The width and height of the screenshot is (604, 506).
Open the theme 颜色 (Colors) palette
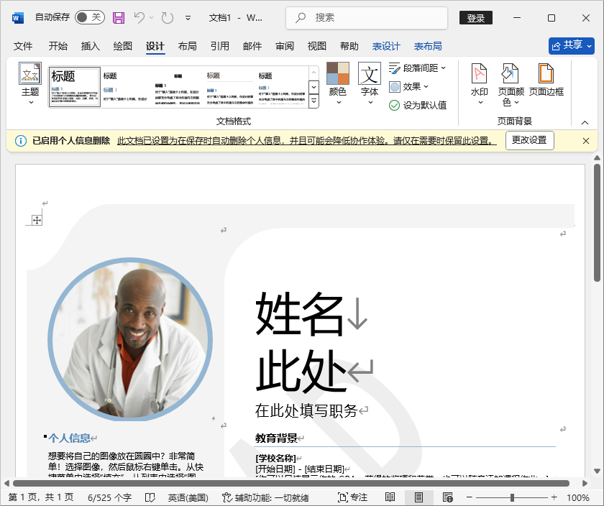tap(337, 83)
